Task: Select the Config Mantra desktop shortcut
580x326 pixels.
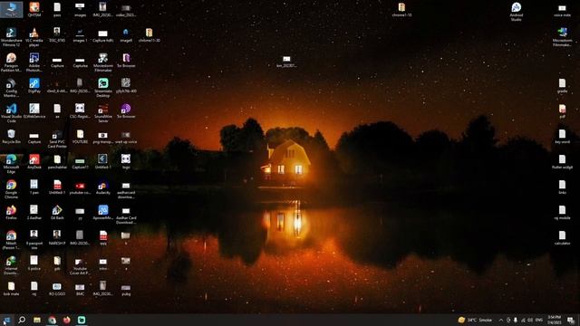Action: click(x=11, y=88)
